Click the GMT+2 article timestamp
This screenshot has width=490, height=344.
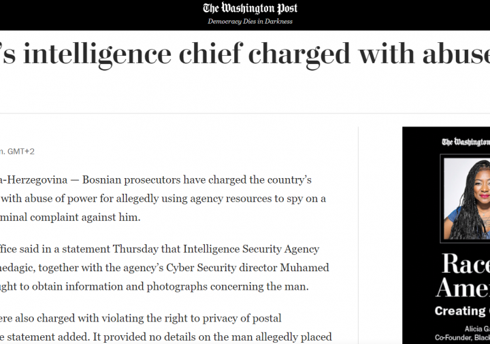pyautogui.click(x=20, y=151)
